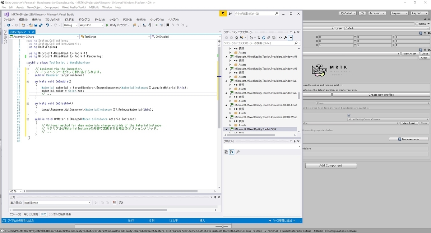This screenshot has height=233, width=431.
Task: Click the Unity cloud services icon
Action: tap(363, 13)
